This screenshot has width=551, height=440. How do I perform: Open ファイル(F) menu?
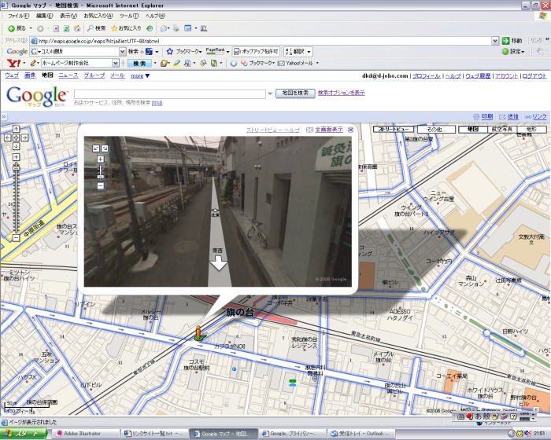click(x=19, y=16)
